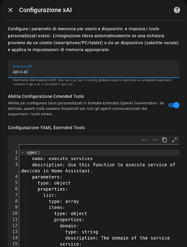Click 'type: object' on line 10
187x247 pixels.
(x=70, y=213)
